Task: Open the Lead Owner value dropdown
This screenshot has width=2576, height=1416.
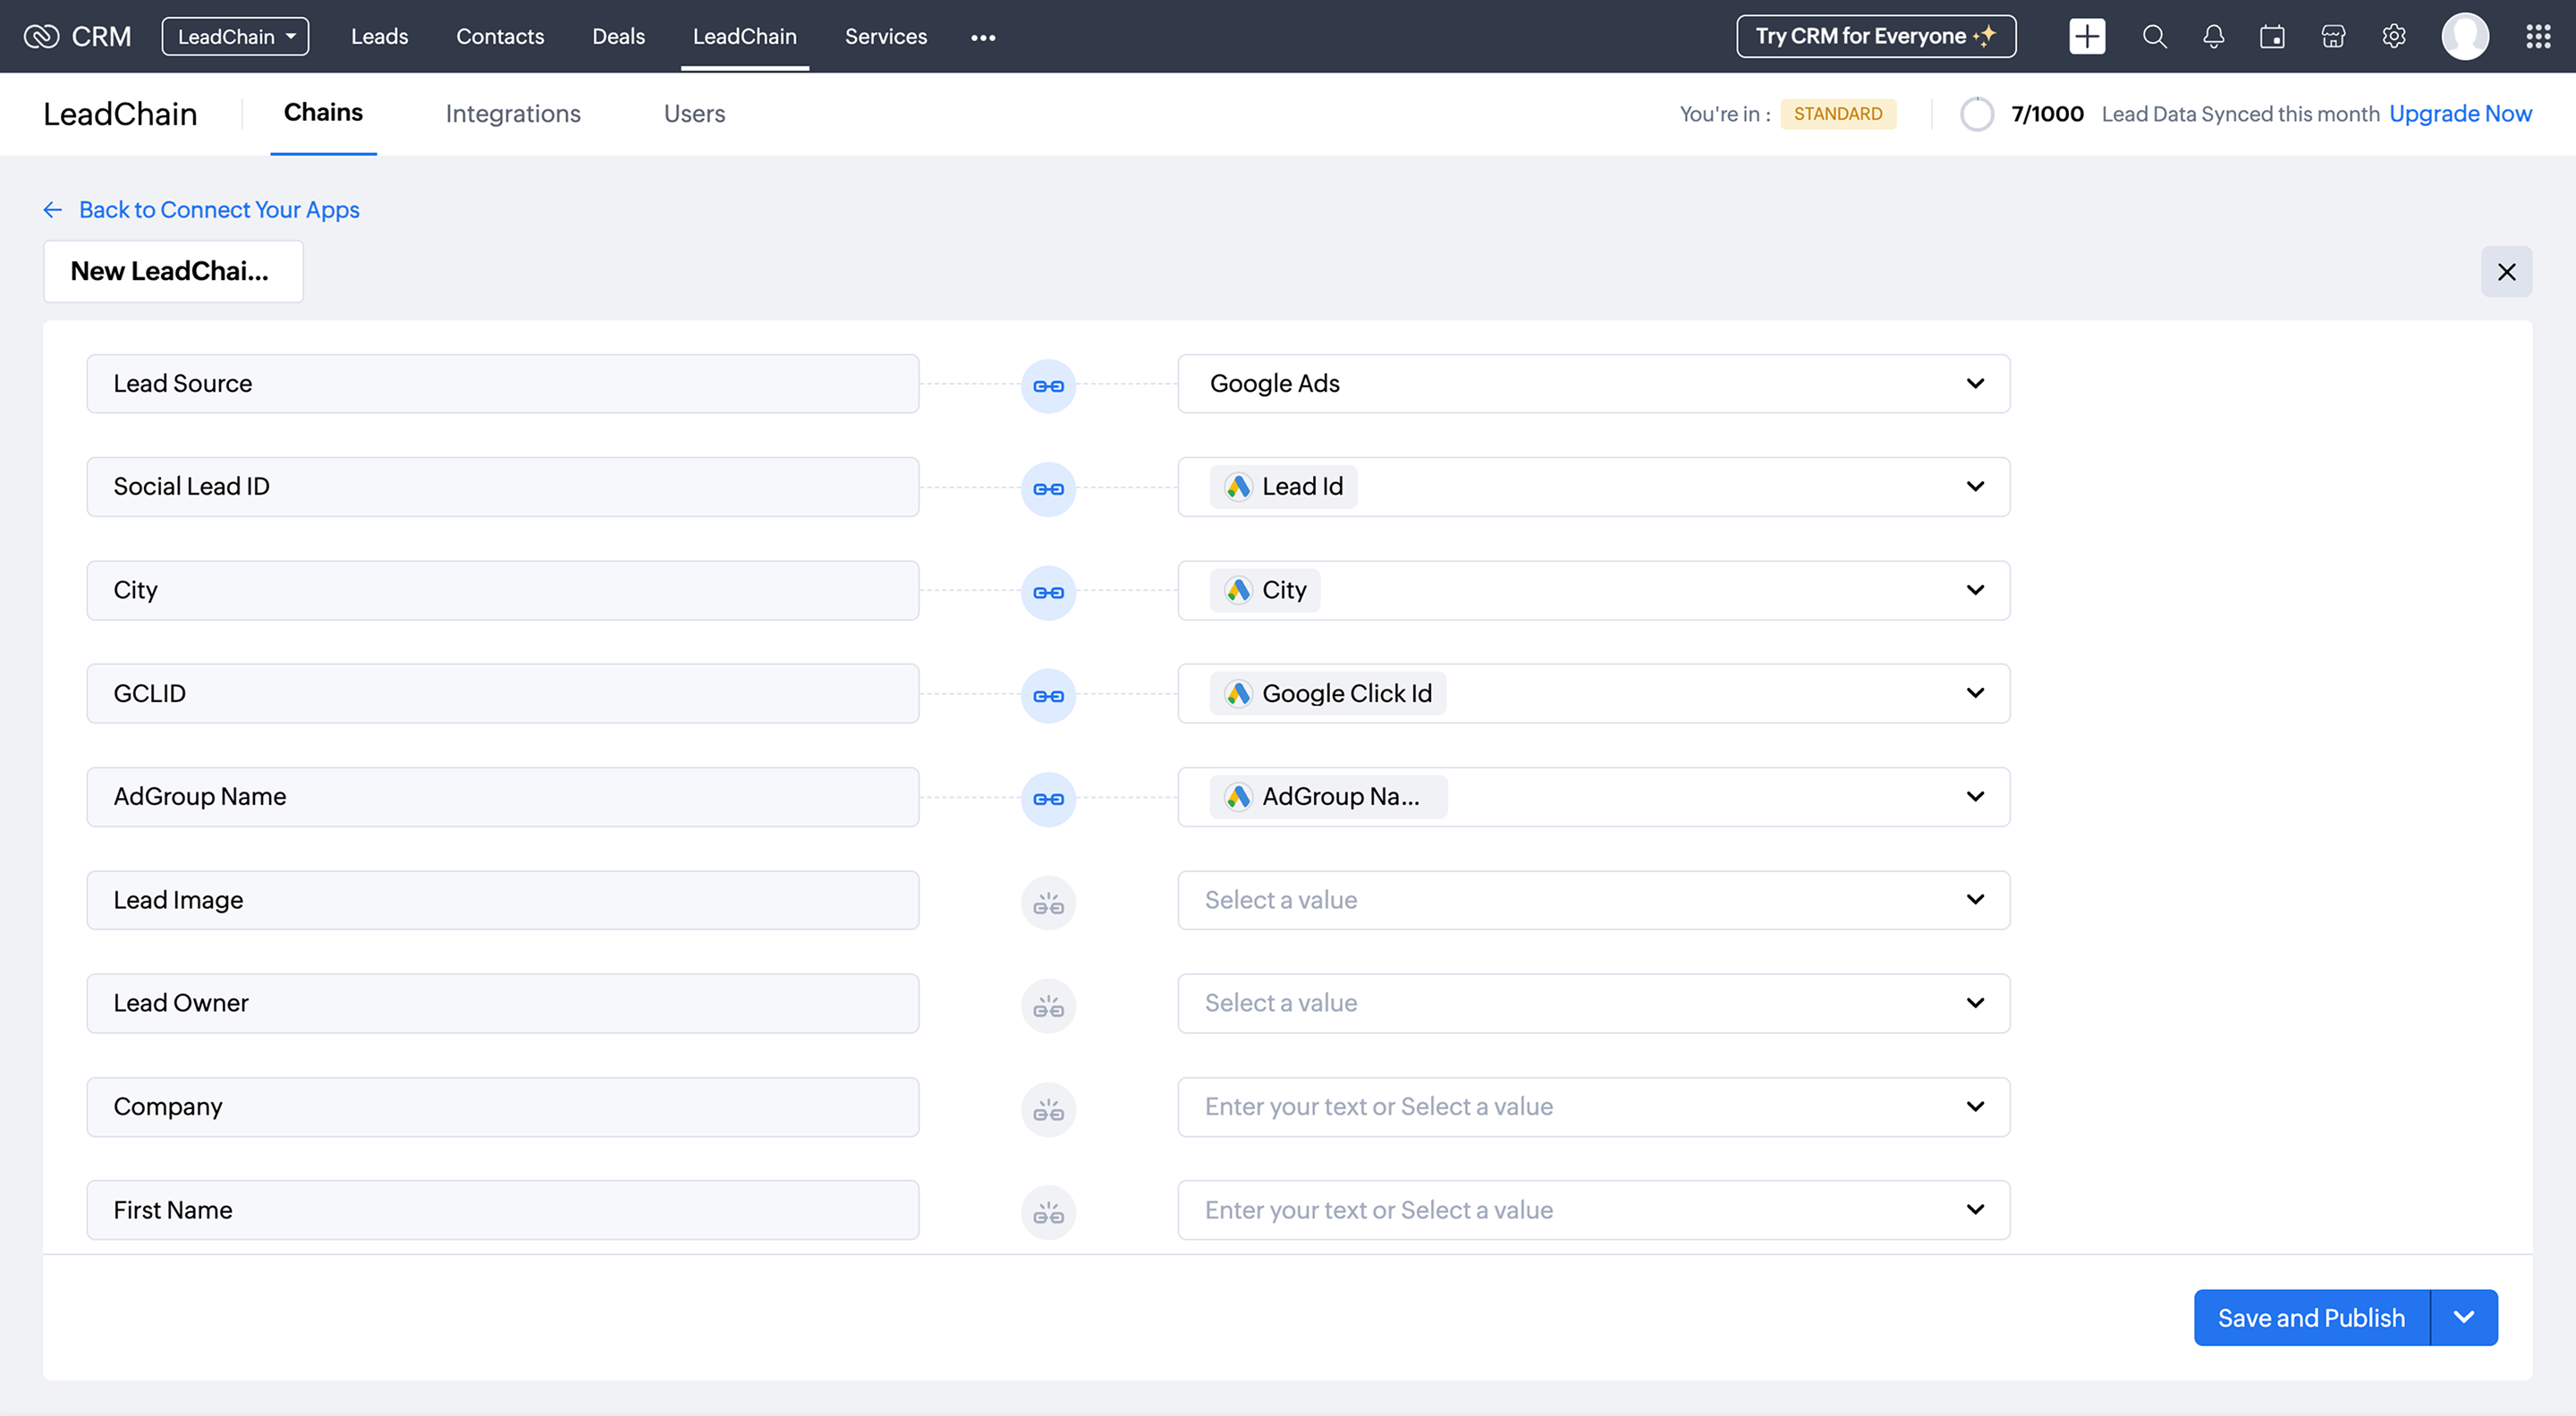Action: (1593, 1003)
